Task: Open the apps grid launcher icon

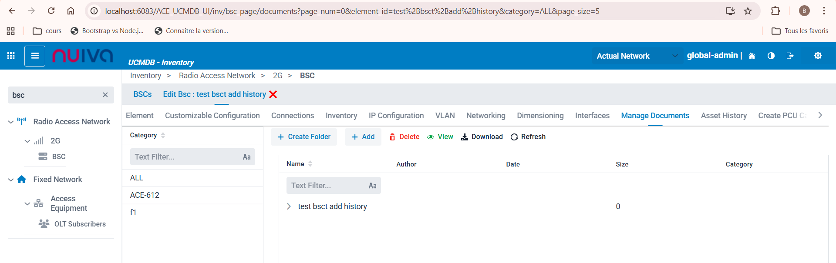Action: (x=11, y=56)
